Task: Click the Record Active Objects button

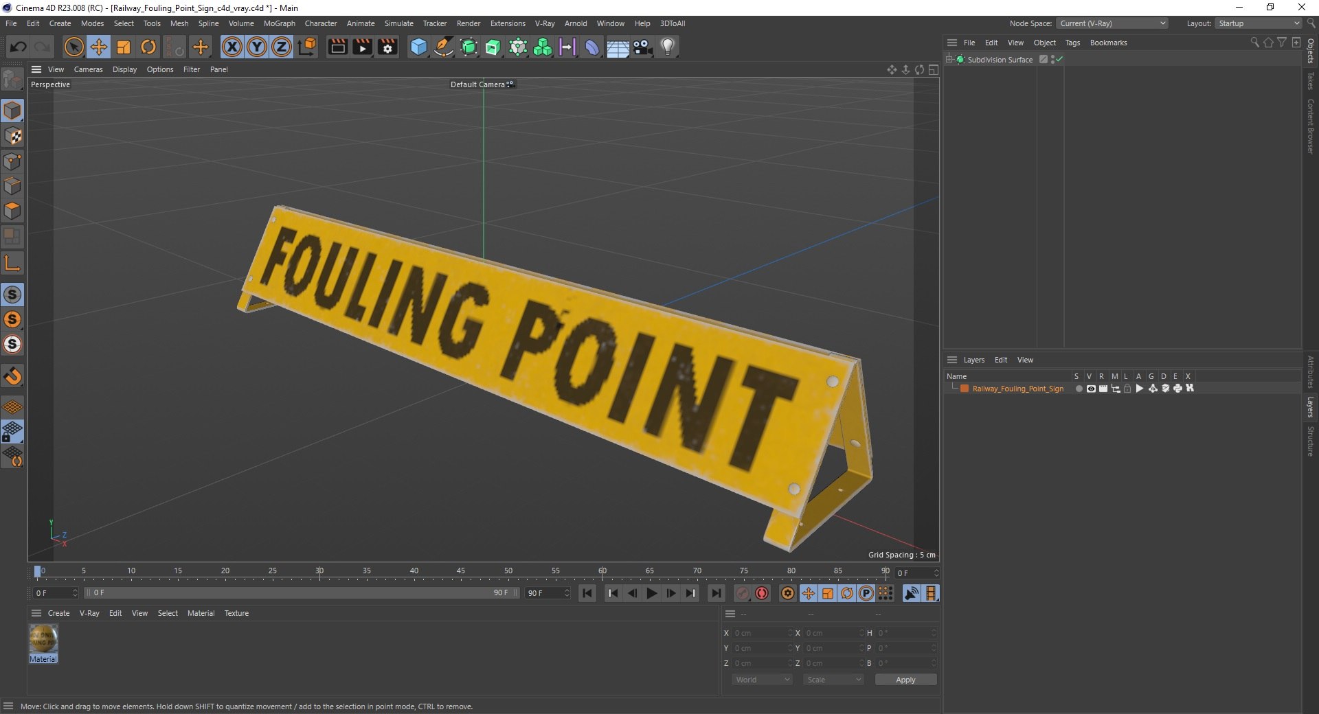Action: pyautogui.click(x=762, y=593)
